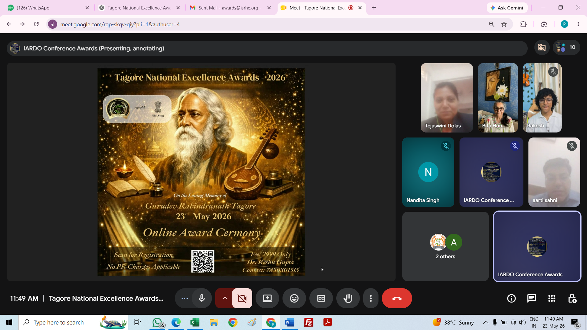Open Excel from the taskbar
Viewport: 587px width, 330px height.
coord(195,322)
